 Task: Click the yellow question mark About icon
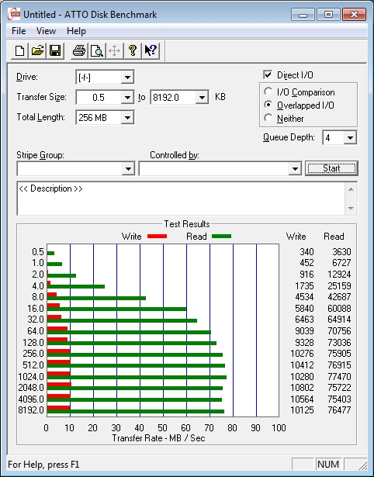tap(133, 50)
